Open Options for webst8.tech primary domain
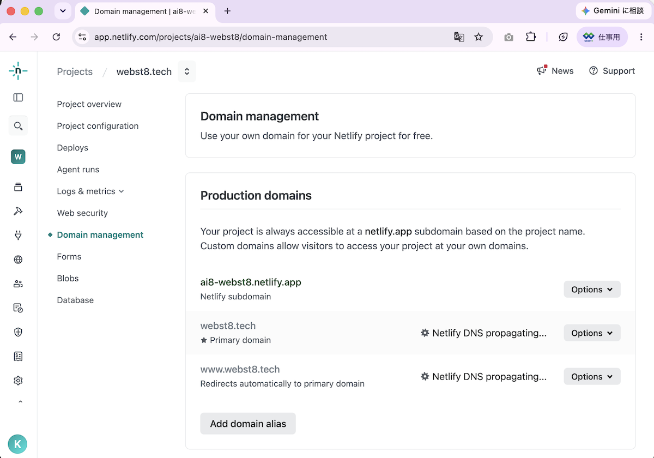The width and height of the screenshot is (654, 458). click(592, 333)
